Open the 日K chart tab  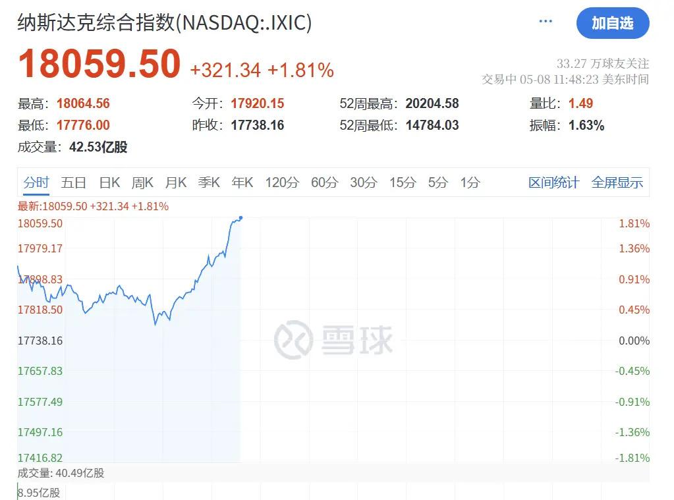tap(109, 182)
